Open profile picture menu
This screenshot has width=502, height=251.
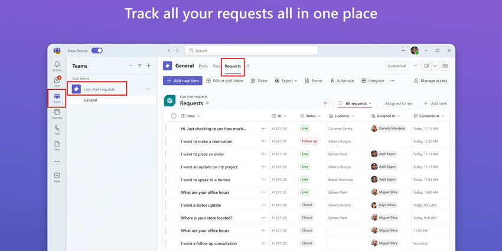tap(415, 51)
